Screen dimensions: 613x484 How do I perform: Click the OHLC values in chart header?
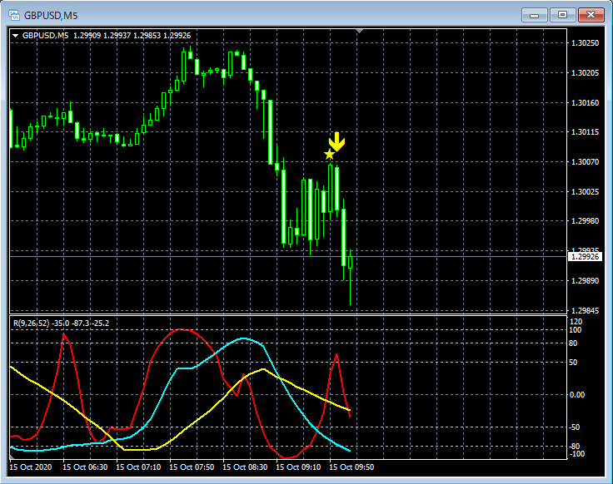coord(132,36)
